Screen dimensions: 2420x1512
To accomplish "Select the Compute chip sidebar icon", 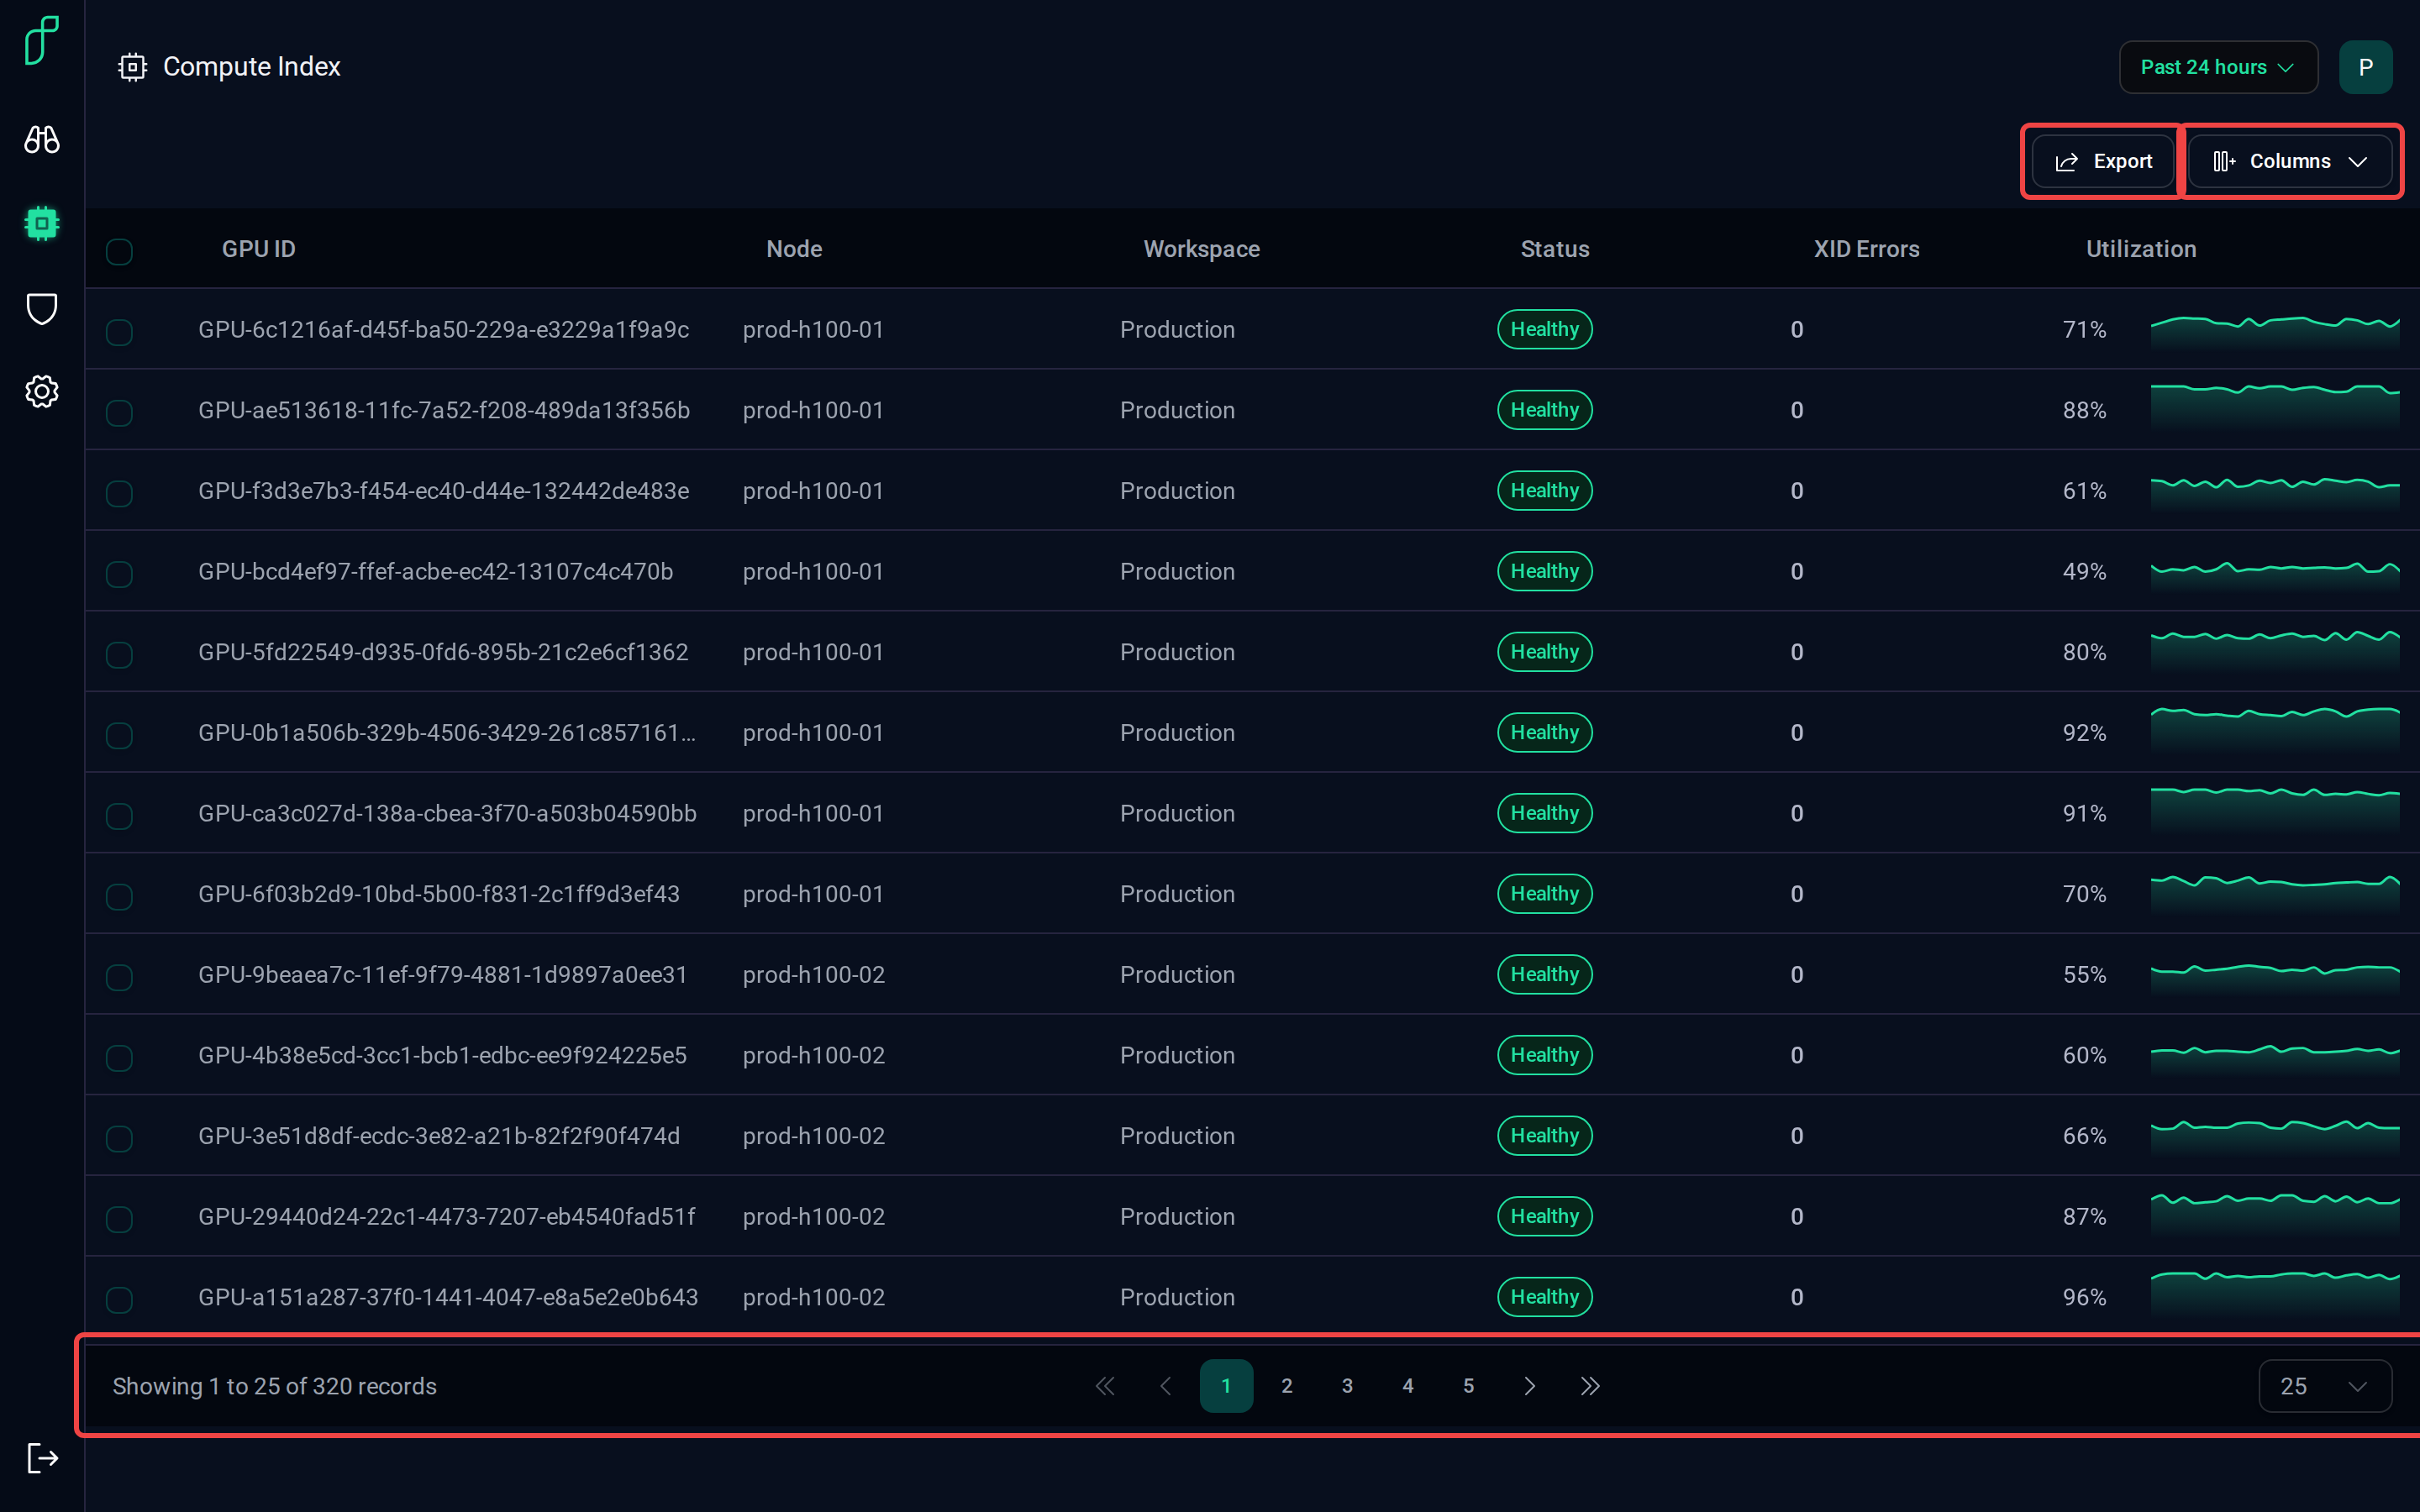I will point(41,223).
